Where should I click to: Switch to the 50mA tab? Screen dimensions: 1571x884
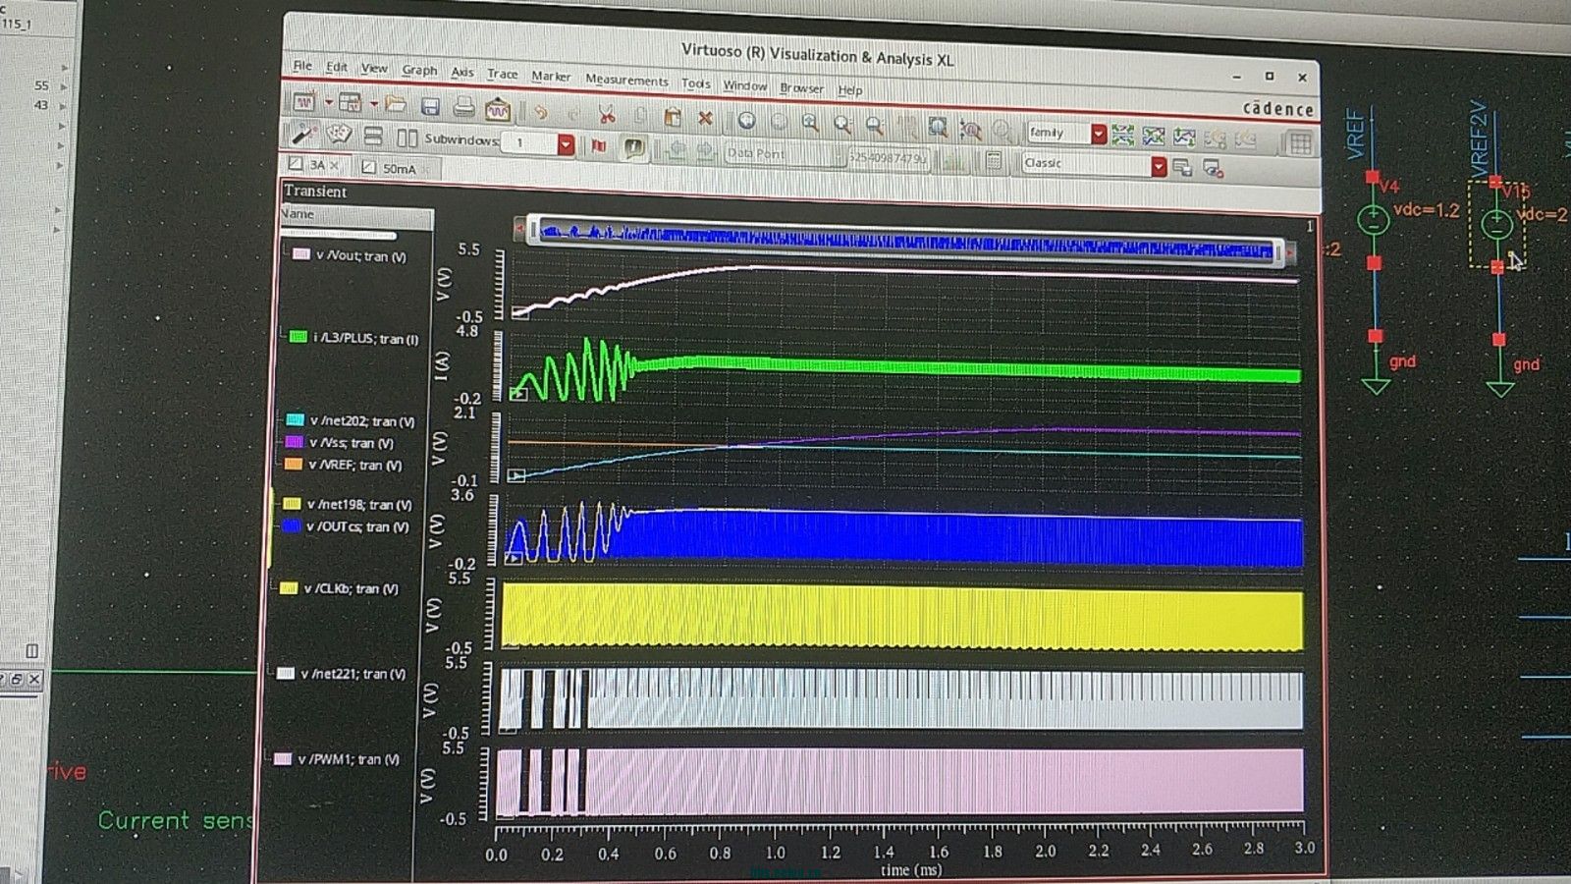point(399,169)
